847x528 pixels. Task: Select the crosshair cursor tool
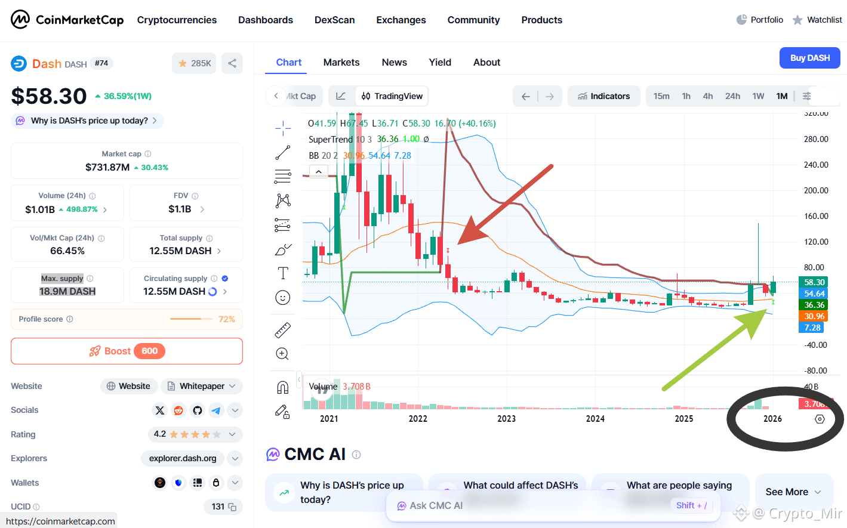(x=283, y=128)
